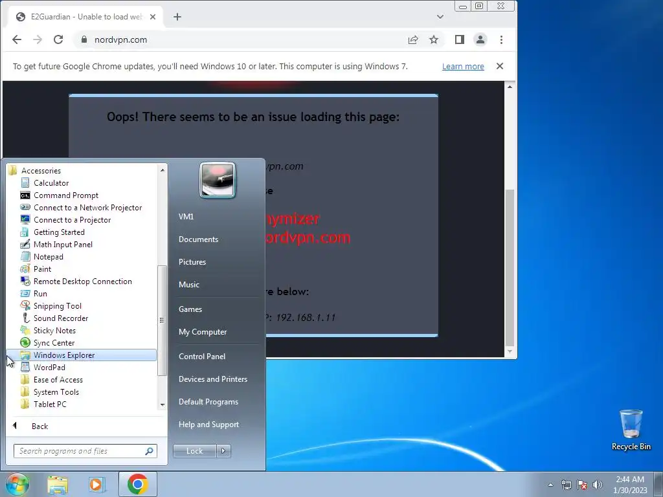Click the network tray icon
This screenshot has height=497, width=663.
[566, 485]
